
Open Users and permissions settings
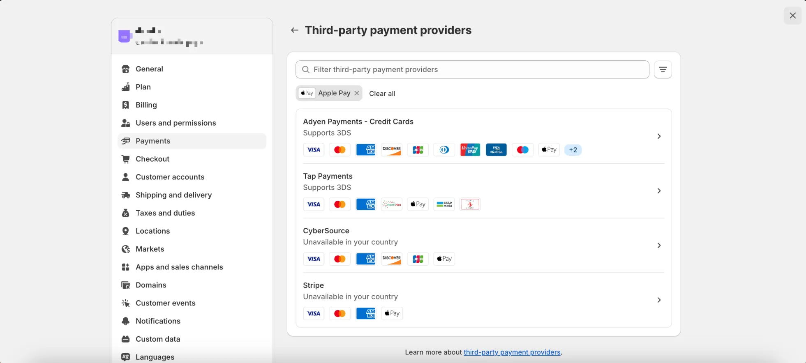coord(192,123)
